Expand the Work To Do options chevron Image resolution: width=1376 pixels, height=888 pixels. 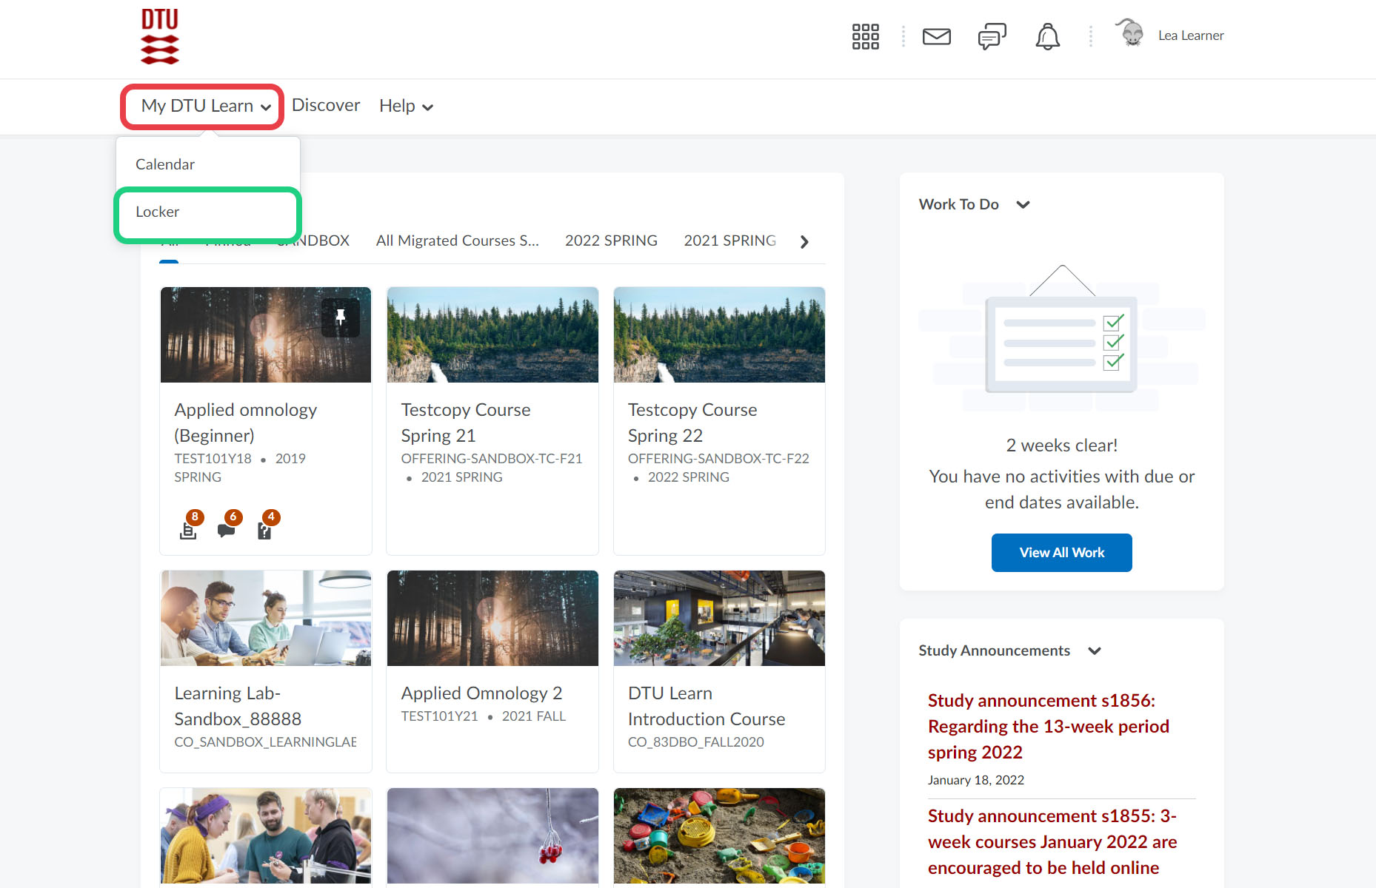(x=1023, y=205)
